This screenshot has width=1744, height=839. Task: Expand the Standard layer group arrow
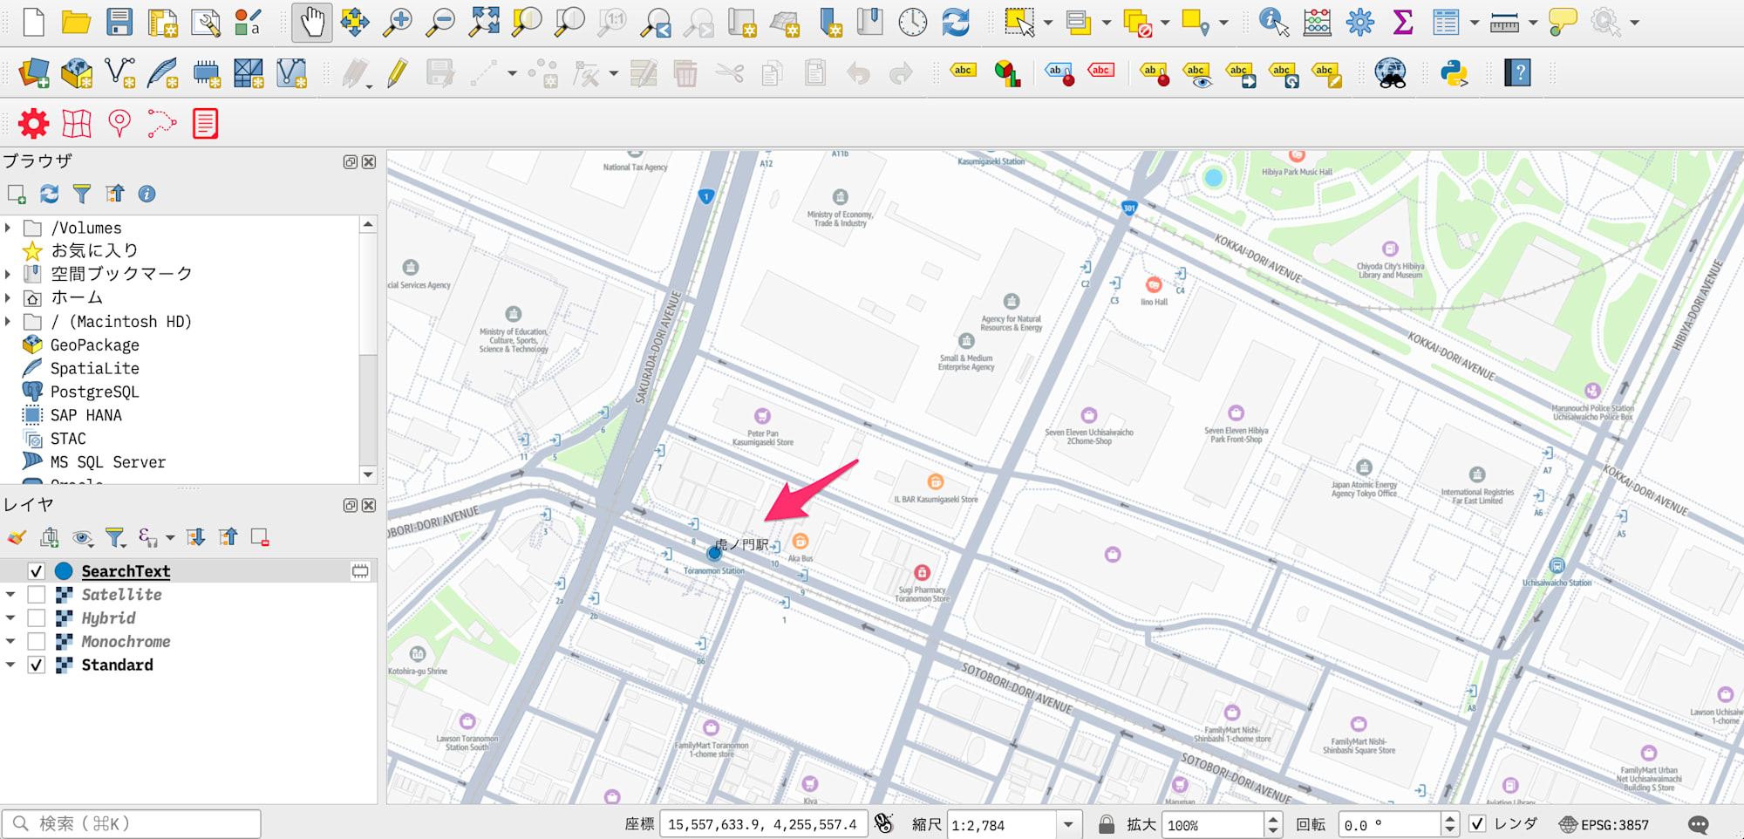(10, 665)
